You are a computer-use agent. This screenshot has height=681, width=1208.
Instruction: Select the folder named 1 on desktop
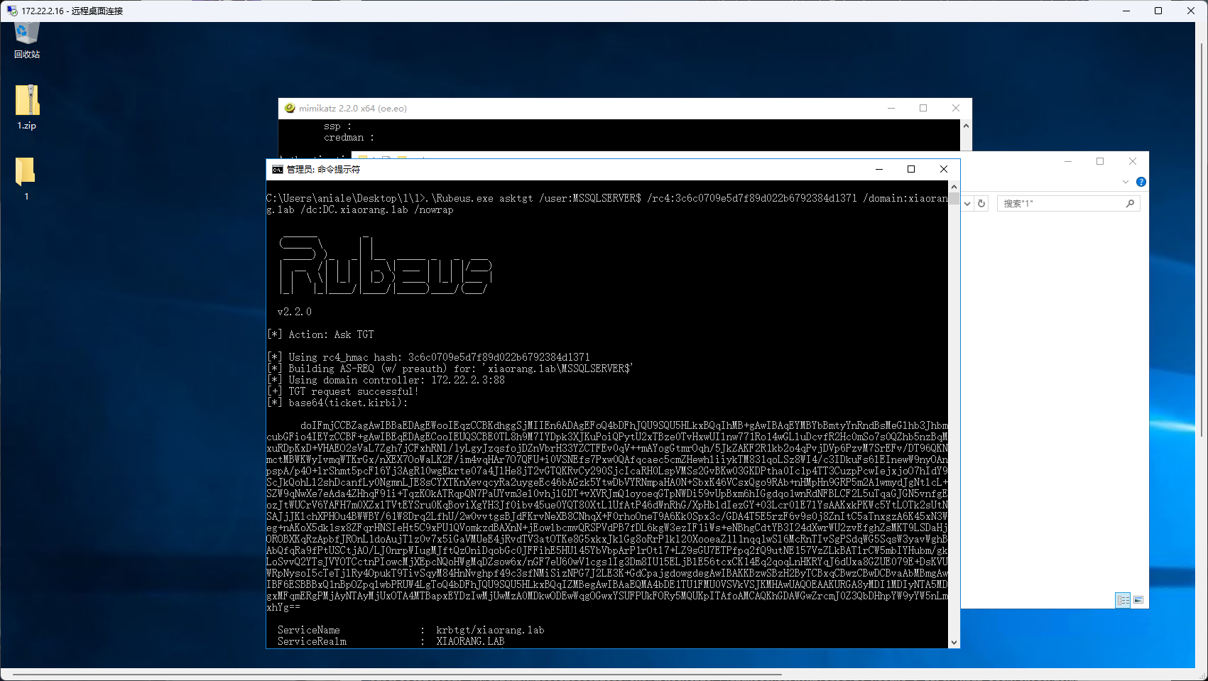(26, 178)
